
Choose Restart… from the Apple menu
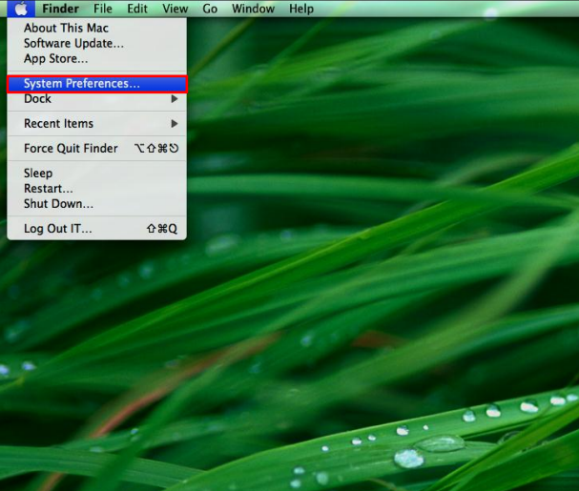tap(96, 189)
